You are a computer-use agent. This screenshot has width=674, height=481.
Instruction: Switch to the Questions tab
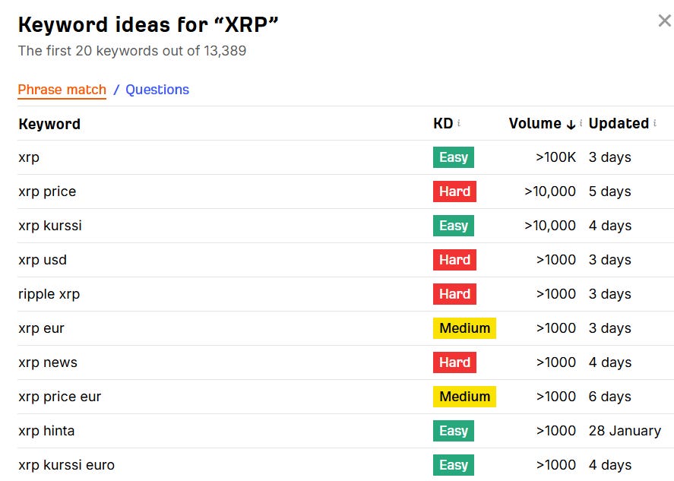point(157,90)
